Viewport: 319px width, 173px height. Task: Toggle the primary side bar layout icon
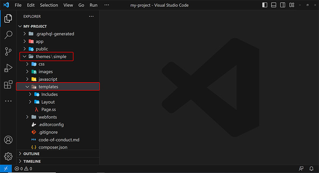point(265,5)
